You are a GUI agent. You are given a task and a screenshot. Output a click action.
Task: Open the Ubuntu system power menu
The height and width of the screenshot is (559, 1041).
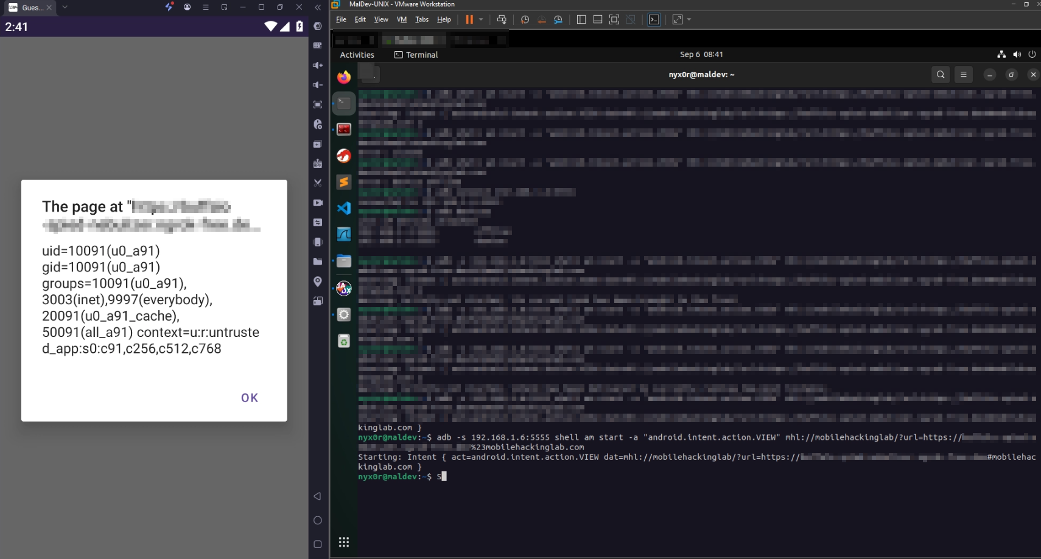point(1032,54)
